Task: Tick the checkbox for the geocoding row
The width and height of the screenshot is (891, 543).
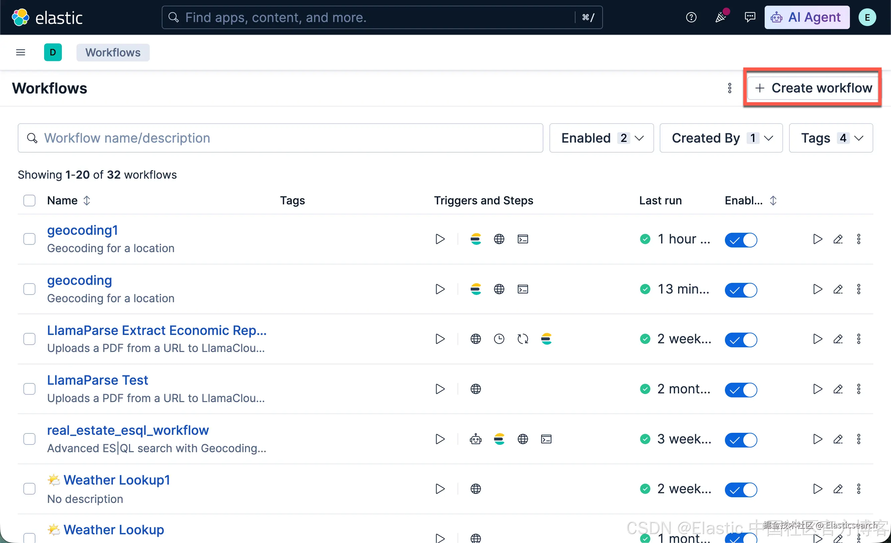Action: pyautogui.click(x=29, y=289)
